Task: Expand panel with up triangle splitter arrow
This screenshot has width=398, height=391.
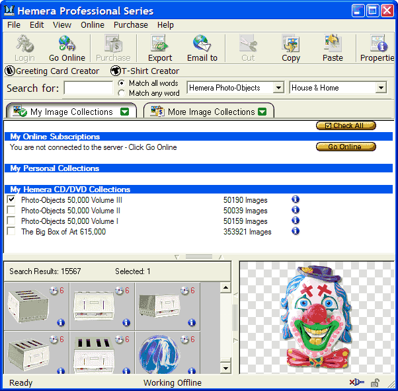Action: (221, 257)
